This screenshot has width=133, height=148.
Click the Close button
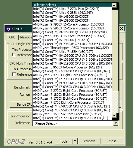point(113,141)
